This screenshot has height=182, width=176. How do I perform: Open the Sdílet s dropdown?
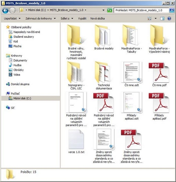pyautogui.click(x=67, y=18)
